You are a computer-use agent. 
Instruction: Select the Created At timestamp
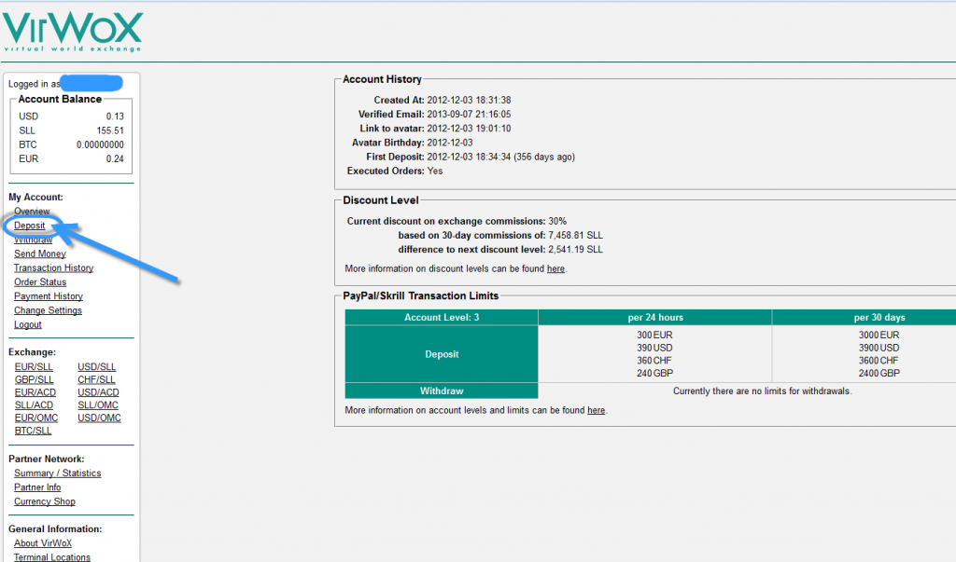[469, 100]
